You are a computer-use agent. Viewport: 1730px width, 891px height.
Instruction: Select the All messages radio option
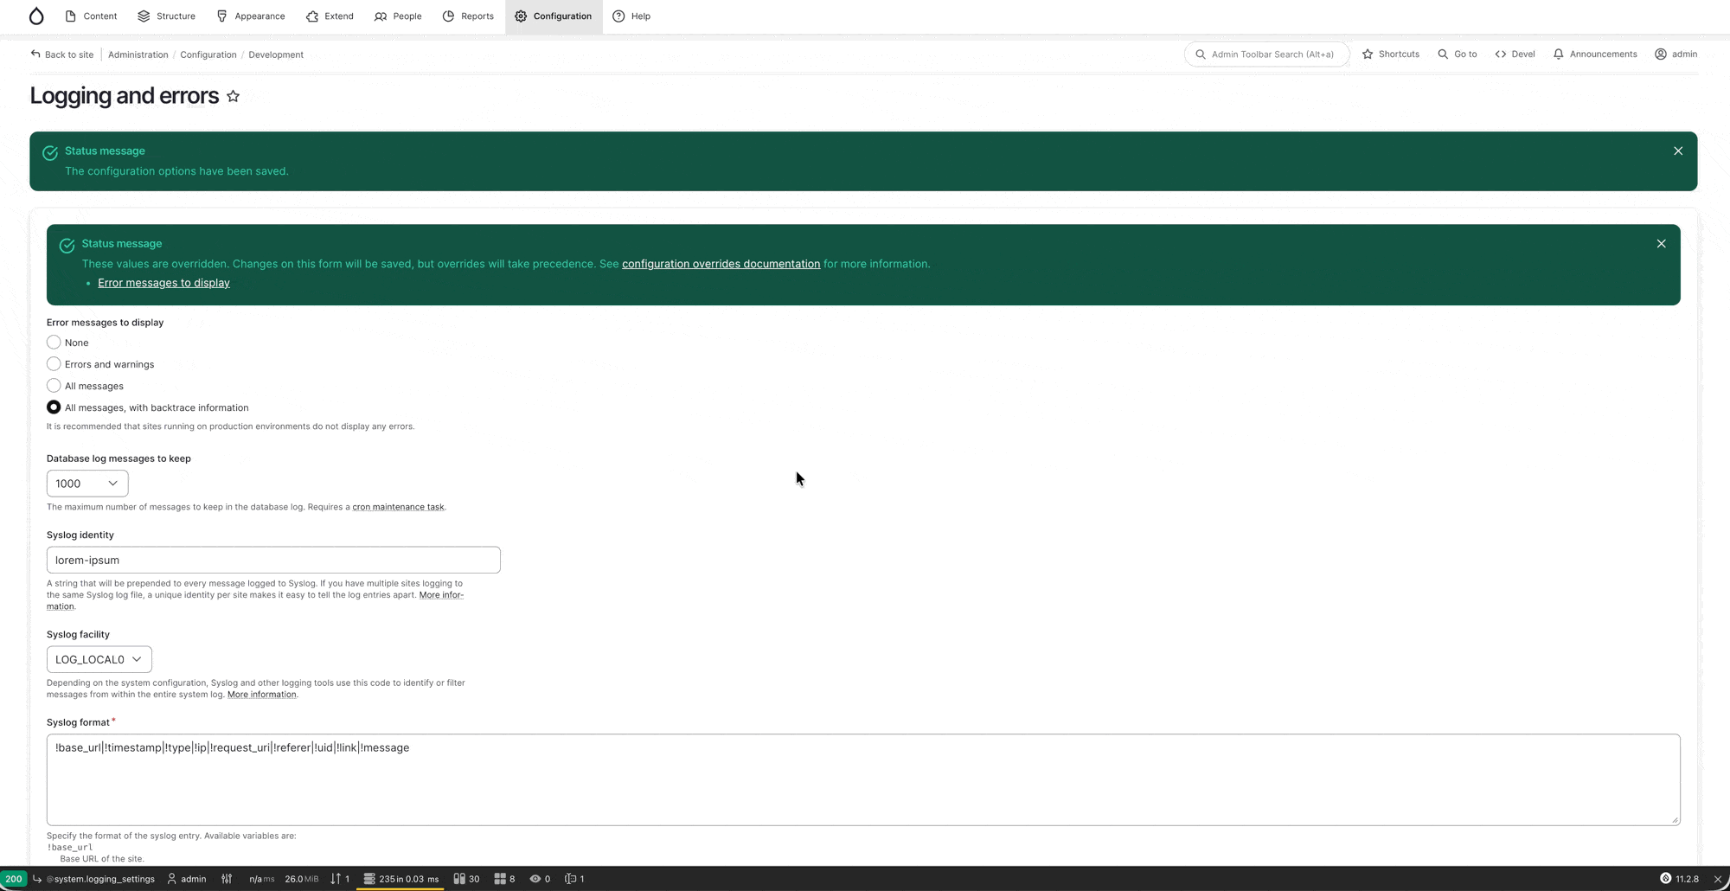click(54, 386)
